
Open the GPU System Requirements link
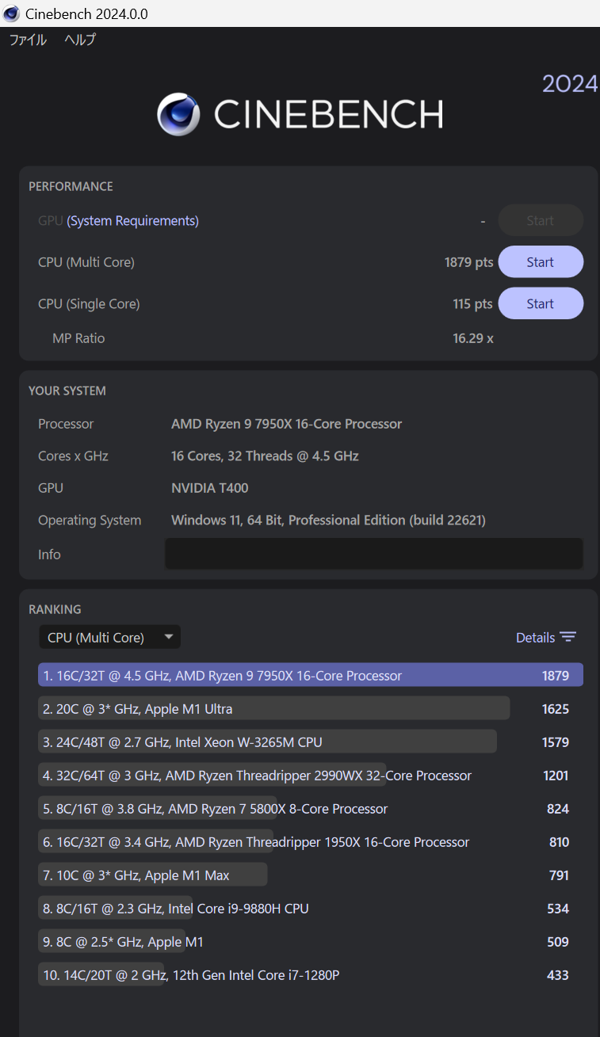[132, 220]
